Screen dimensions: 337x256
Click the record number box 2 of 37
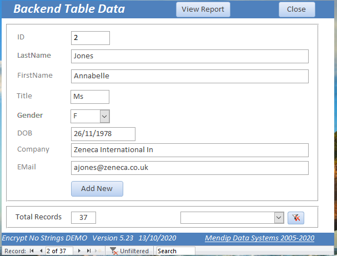point(59,251)
